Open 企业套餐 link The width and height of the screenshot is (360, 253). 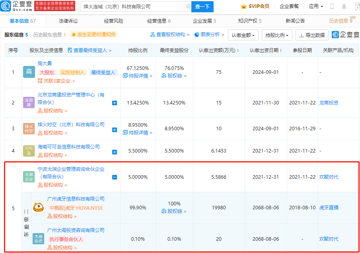point(289,6)
